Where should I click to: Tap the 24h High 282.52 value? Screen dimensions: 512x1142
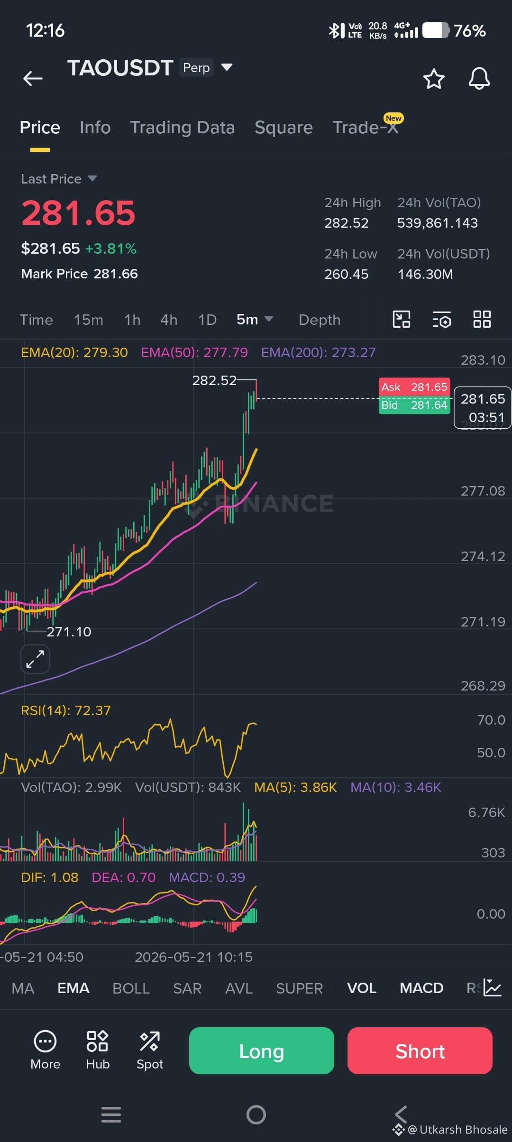[346, 223]
